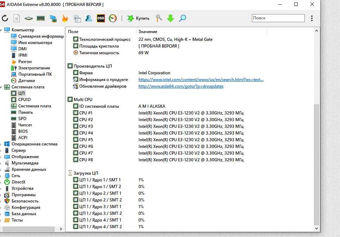
Task: Expand the Конфигурация node
Action: (x=1, y=207)
